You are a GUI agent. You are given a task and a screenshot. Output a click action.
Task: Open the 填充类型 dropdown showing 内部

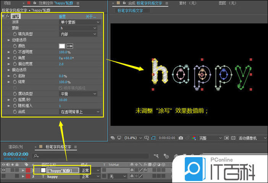78,34
